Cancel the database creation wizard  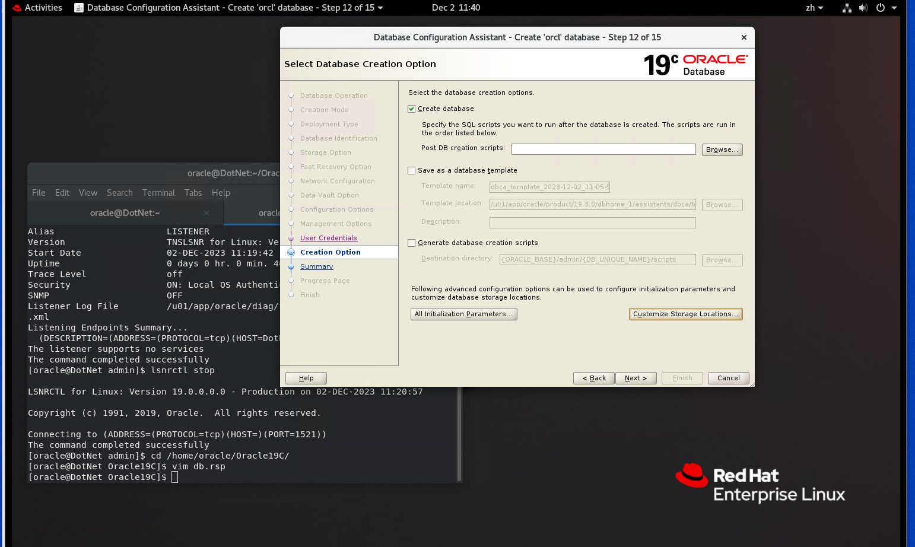click(x=729, y=379)
